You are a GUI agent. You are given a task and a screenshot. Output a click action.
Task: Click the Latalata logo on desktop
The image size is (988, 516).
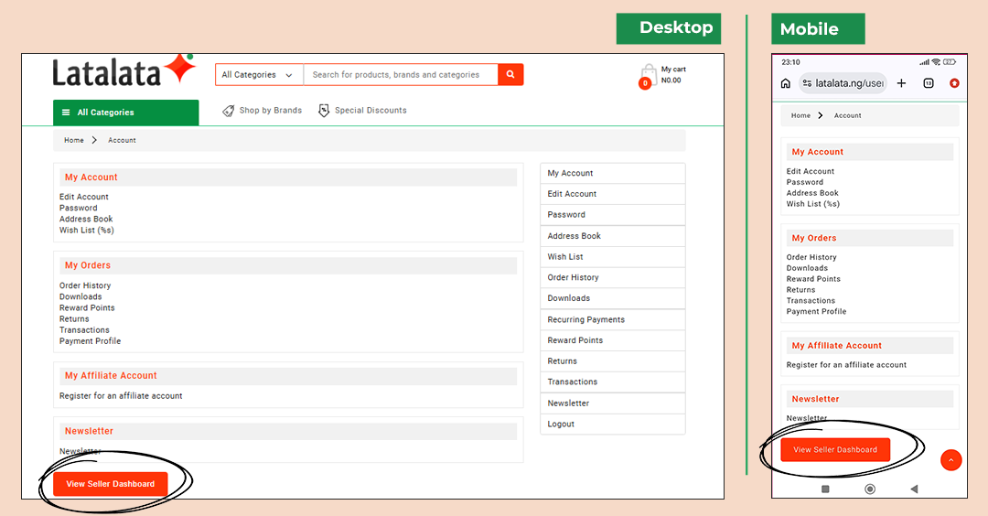(124, 70)
